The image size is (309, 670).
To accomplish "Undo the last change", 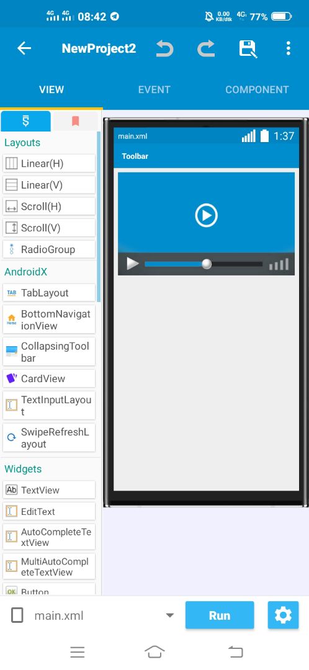I will pyautogui.click(x=164, y=48).
